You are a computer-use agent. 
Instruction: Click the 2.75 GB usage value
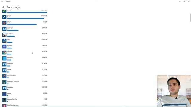coord(44,81)
